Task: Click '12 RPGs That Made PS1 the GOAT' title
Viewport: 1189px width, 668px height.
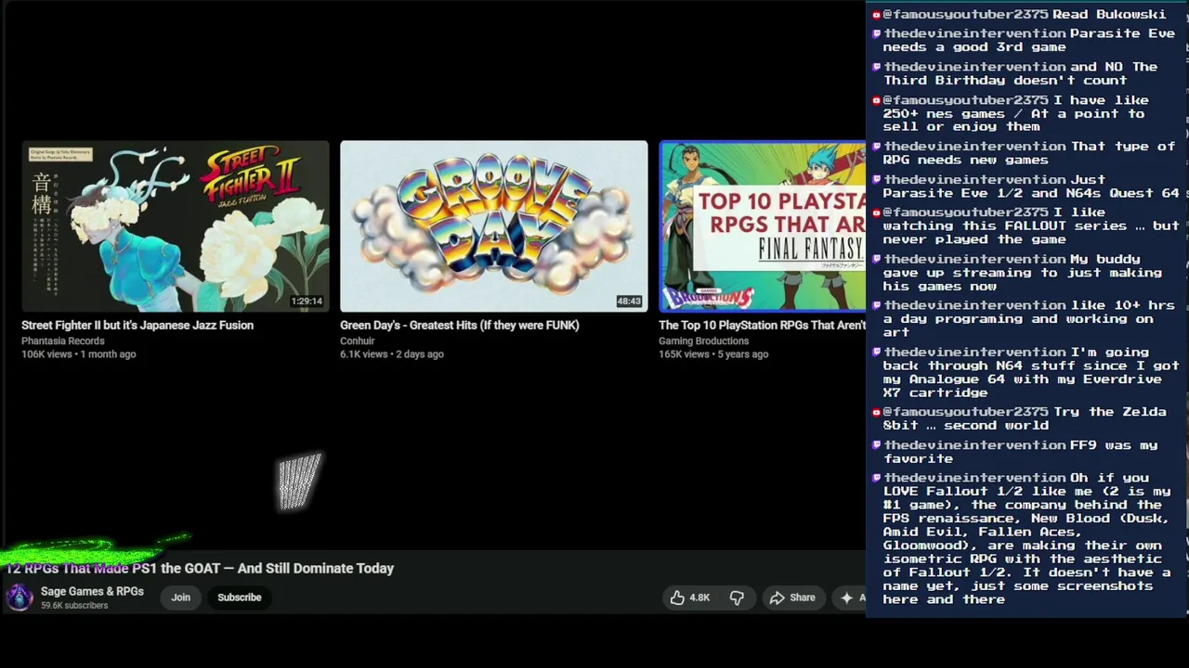Action: tap(200, 568)
